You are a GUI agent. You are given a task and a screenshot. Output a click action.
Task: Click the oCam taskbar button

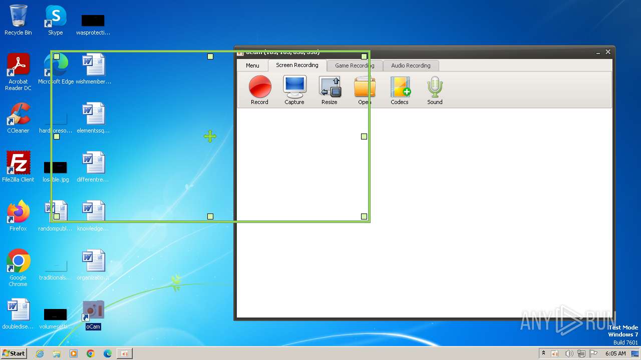point(125,353)
